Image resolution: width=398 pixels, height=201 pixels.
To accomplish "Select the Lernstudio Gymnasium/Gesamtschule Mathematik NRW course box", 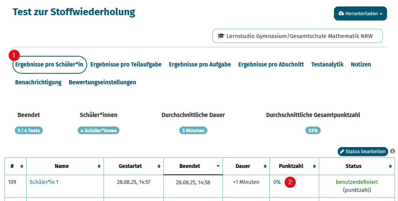I will click(x=297, y=36).
